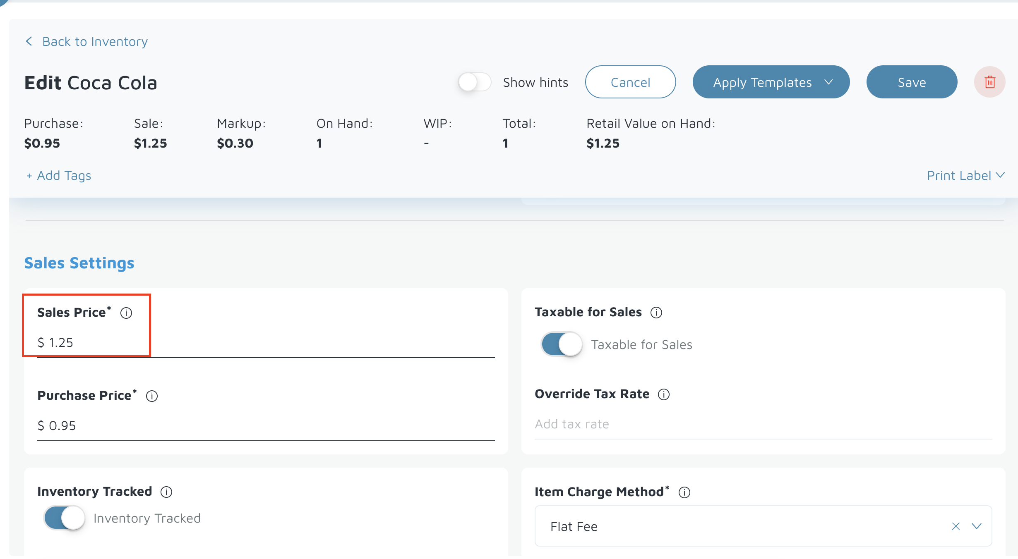Screen dimensions: 1018x559
Task: Click the Inventory Tracked info icon
Action: coord(166,492)
